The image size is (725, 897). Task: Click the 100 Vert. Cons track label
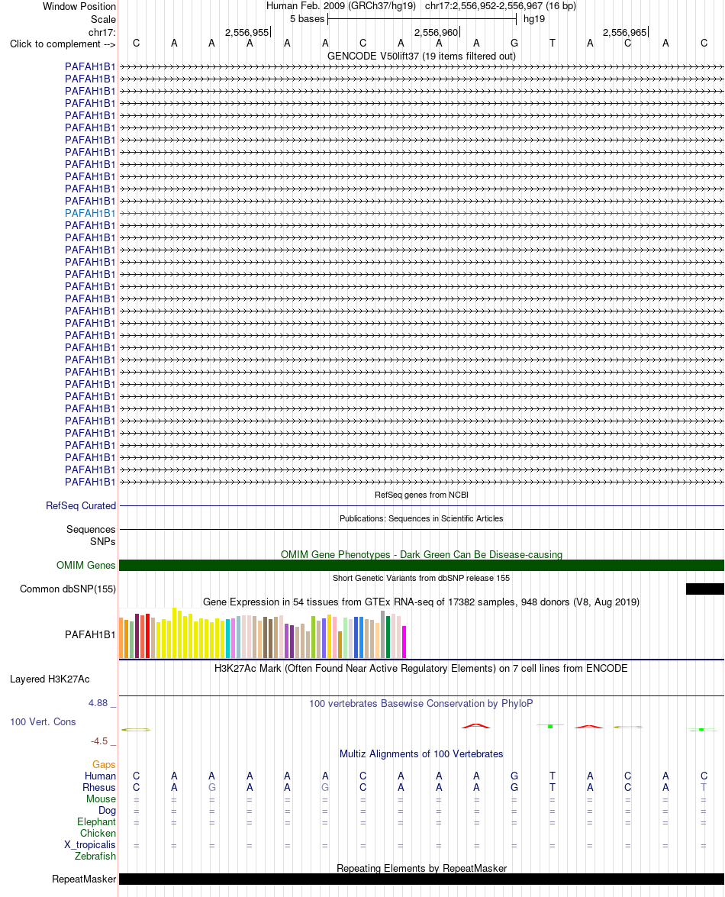pos(43,722)
